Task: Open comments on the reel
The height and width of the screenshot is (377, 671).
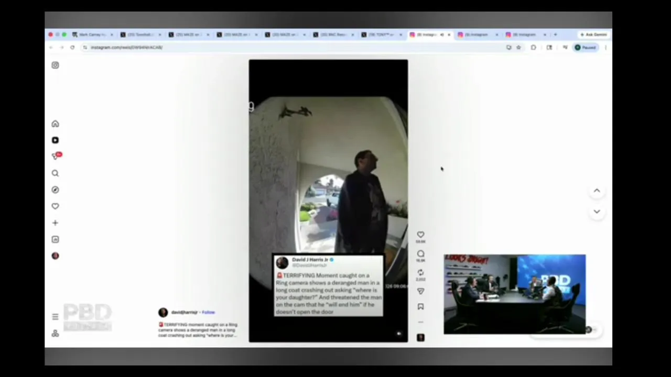Action: 420,254
